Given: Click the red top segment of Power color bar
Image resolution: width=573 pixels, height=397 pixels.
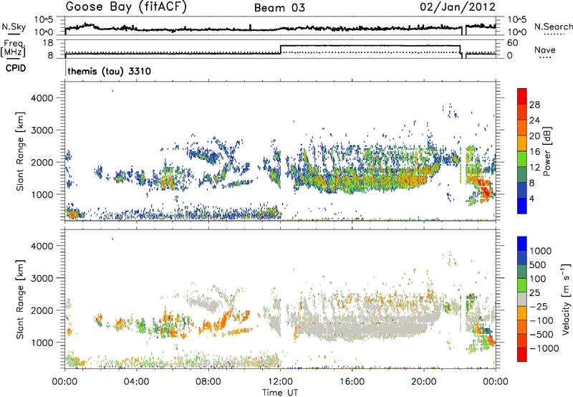Looking at the screenshot, I should 522,96.
